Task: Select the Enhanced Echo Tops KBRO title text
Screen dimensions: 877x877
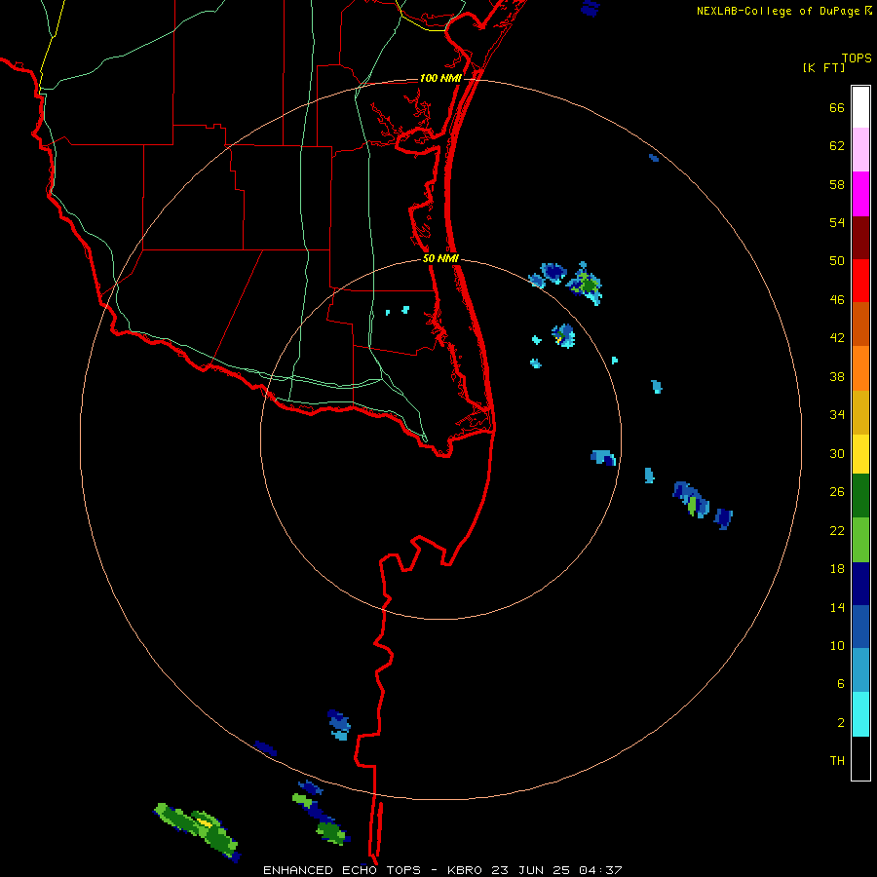Action: pos(441,870)
